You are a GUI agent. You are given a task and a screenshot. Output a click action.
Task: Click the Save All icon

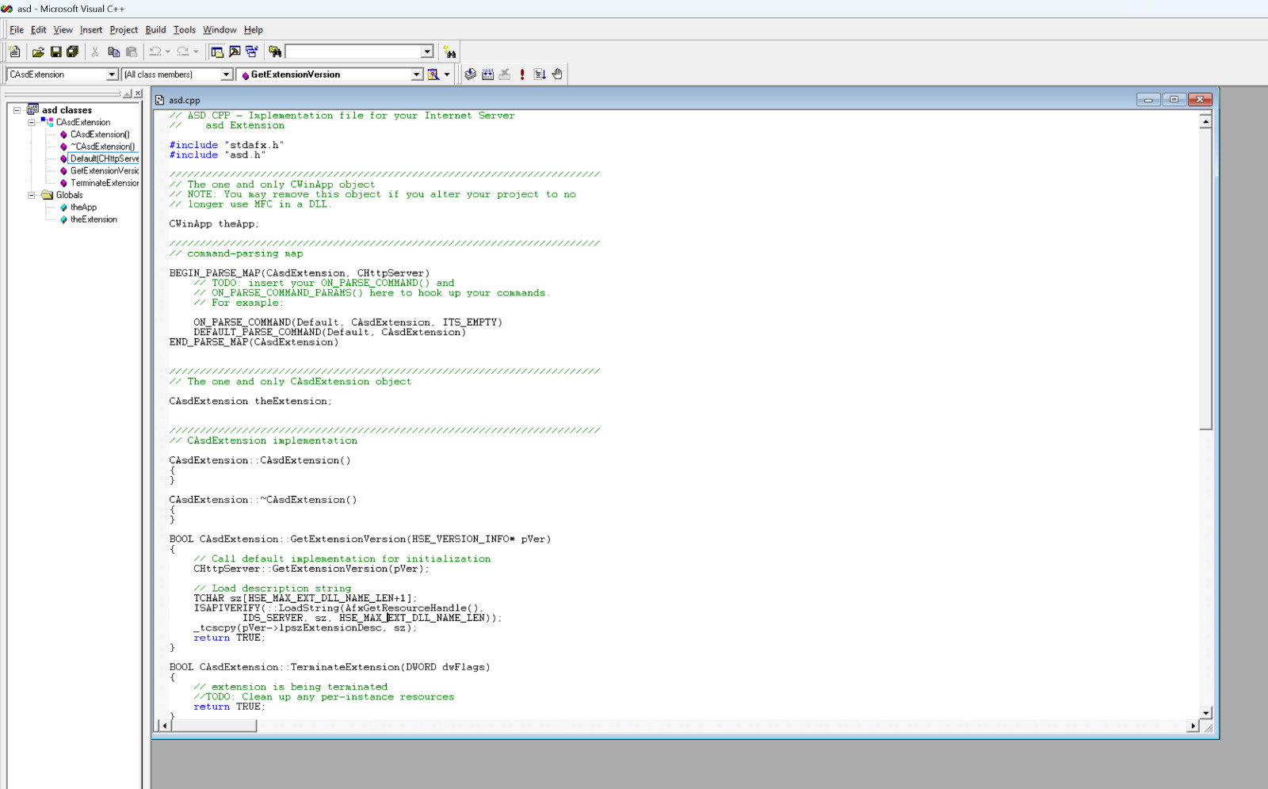[x=73, y=51]
